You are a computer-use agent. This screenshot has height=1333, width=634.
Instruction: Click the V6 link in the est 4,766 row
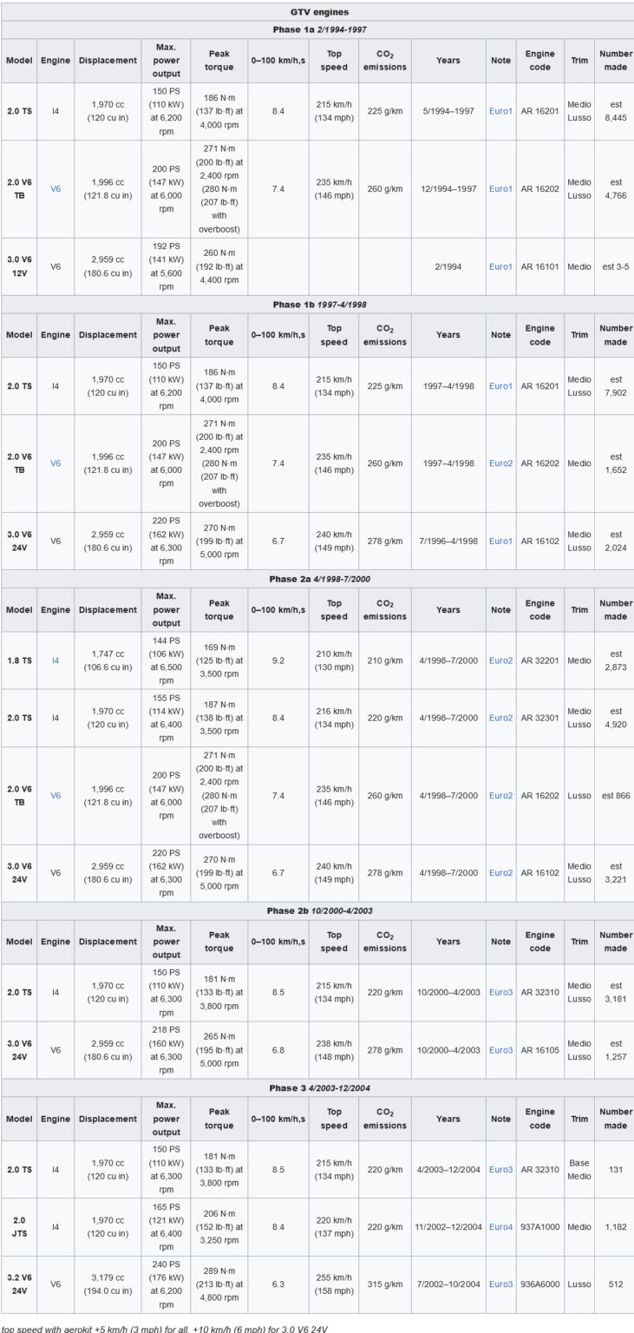click(x=56, y=188)
